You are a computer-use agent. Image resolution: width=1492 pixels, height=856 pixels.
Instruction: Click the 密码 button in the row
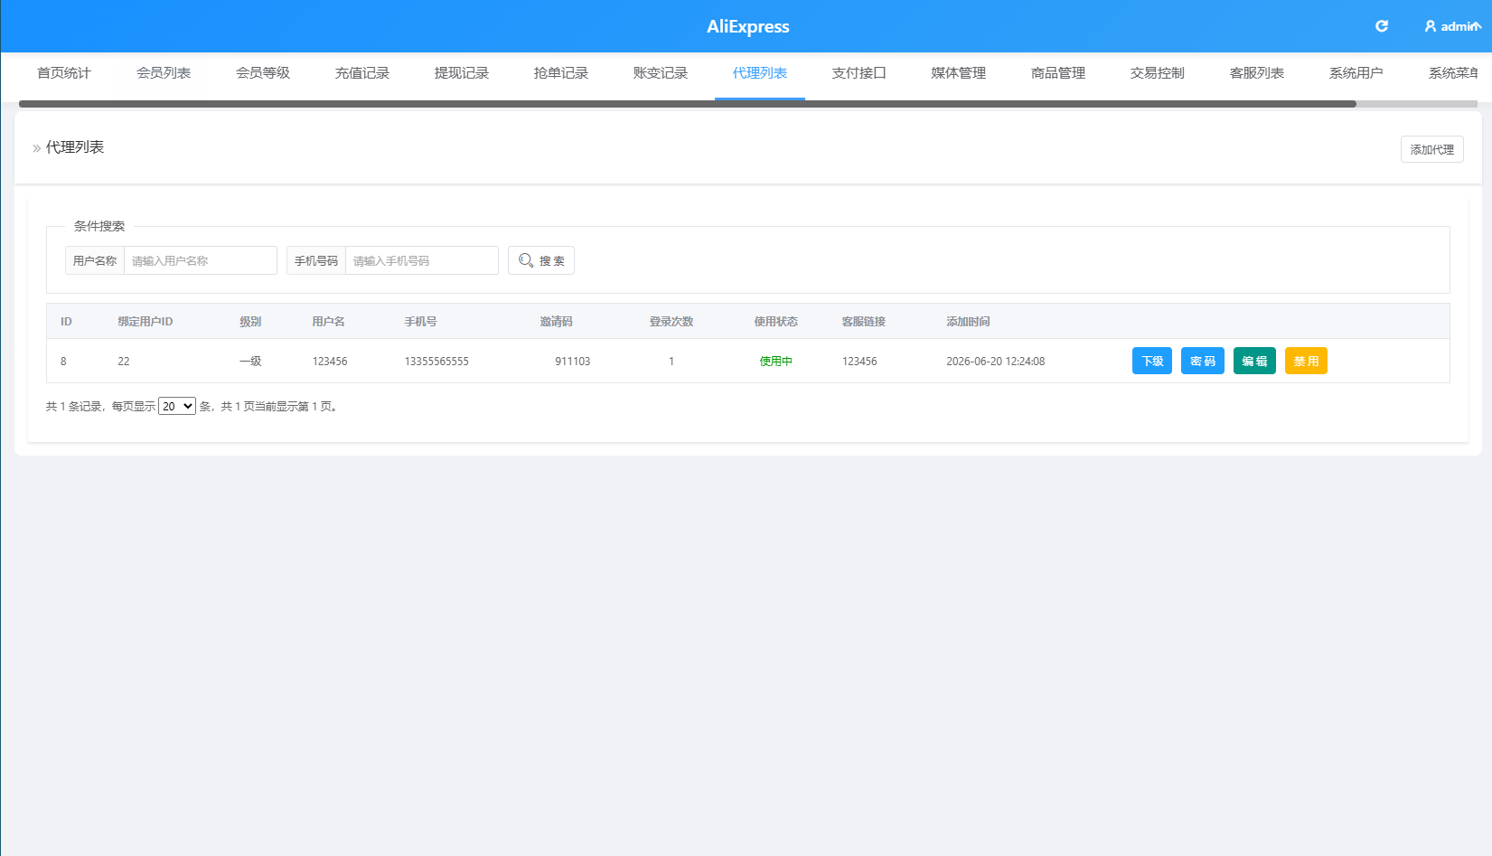1203,361
